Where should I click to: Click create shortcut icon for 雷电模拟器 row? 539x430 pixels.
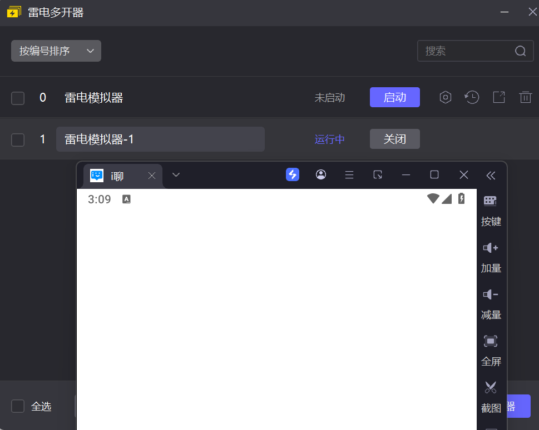coord(499,97)
